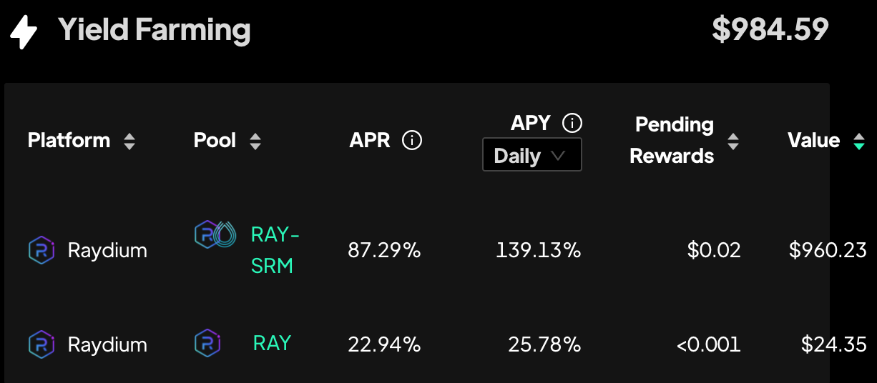Screen dimensions: 877x383
Task: Click the $960.23 value cell
Action: click(x=828, y=250)
